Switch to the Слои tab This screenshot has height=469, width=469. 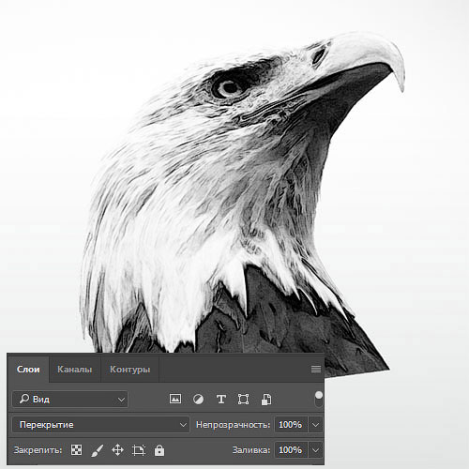(x=28, y=370)
